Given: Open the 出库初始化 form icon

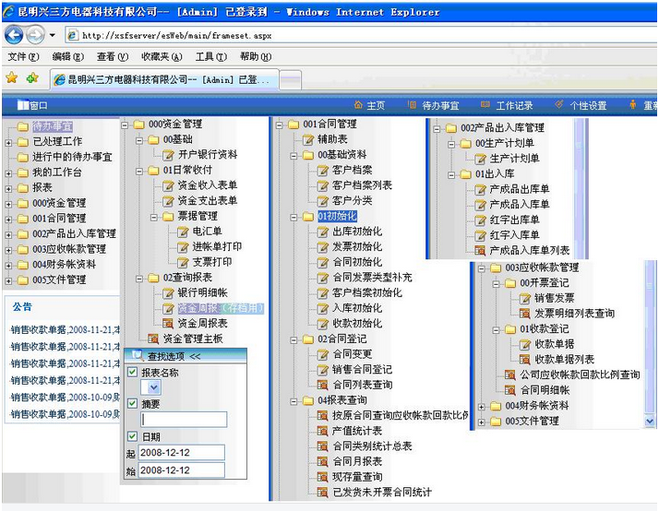Looking at the screenshot, I should pos(323,232).
